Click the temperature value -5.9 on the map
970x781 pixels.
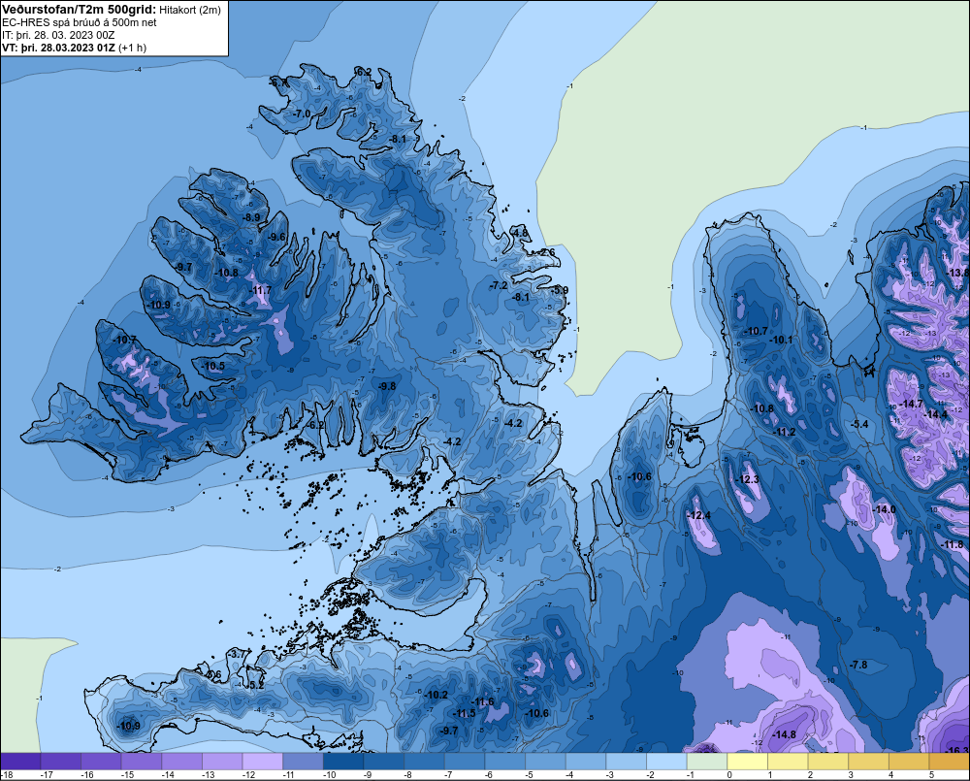559,290
